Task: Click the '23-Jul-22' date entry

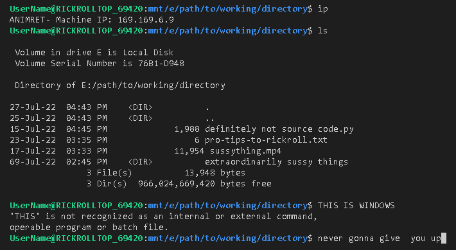Action: (33, 140)
